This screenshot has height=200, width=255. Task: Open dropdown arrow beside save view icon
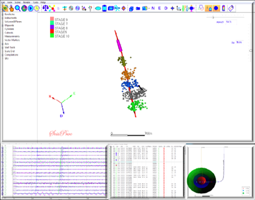[149, 8]
